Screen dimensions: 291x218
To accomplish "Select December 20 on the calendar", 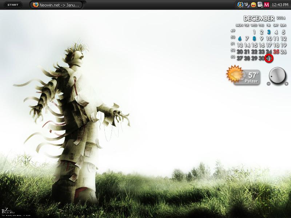I will coord(240,52).
